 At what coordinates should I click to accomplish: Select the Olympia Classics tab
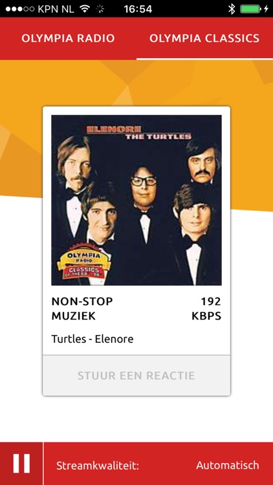click(x=204, y=38)
